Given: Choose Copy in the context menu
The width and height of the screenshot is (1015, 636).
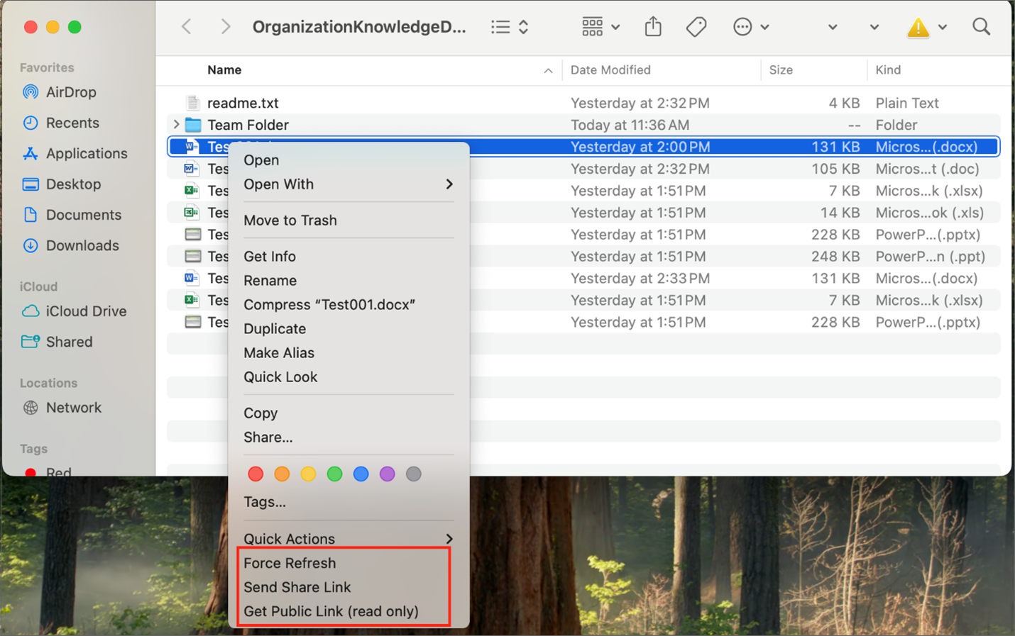Looking at the screenshot, I should (260, 413).
